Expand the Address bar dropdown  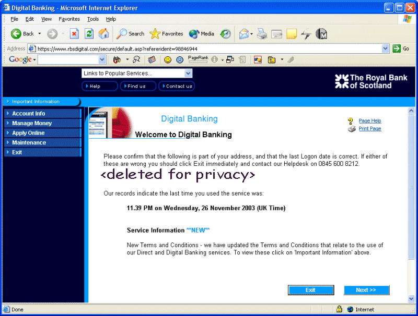click(385, 48)
